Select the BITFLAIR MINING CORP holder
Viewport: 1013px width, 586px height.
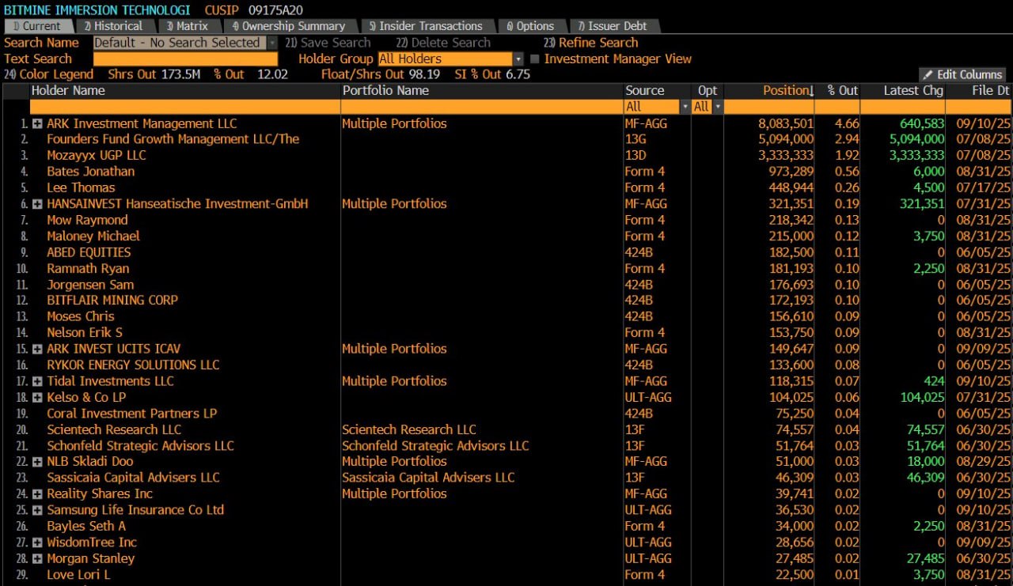(112, 301)
